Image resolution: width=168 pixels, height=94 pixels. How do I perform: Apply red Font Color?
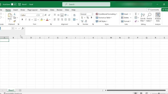[47, 20]
